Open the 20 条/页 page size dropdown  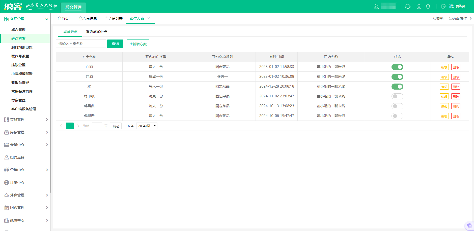coord(147,126)
